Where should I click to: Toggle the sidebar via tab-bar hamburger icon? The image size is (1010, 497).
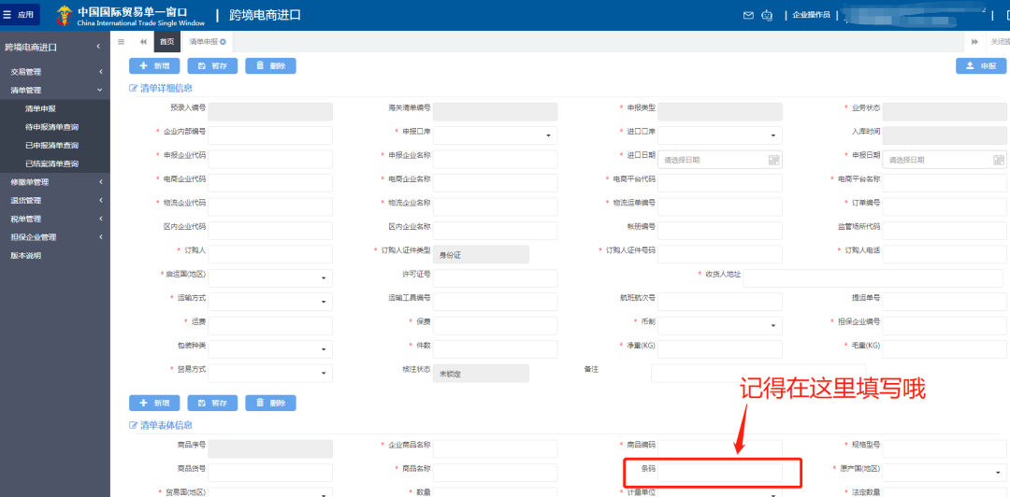tap(121, 42)
